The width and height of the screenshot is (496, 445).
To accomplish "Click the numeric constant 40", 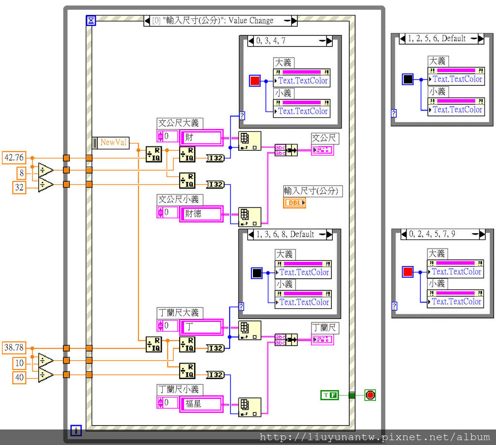I will (19, 378).
